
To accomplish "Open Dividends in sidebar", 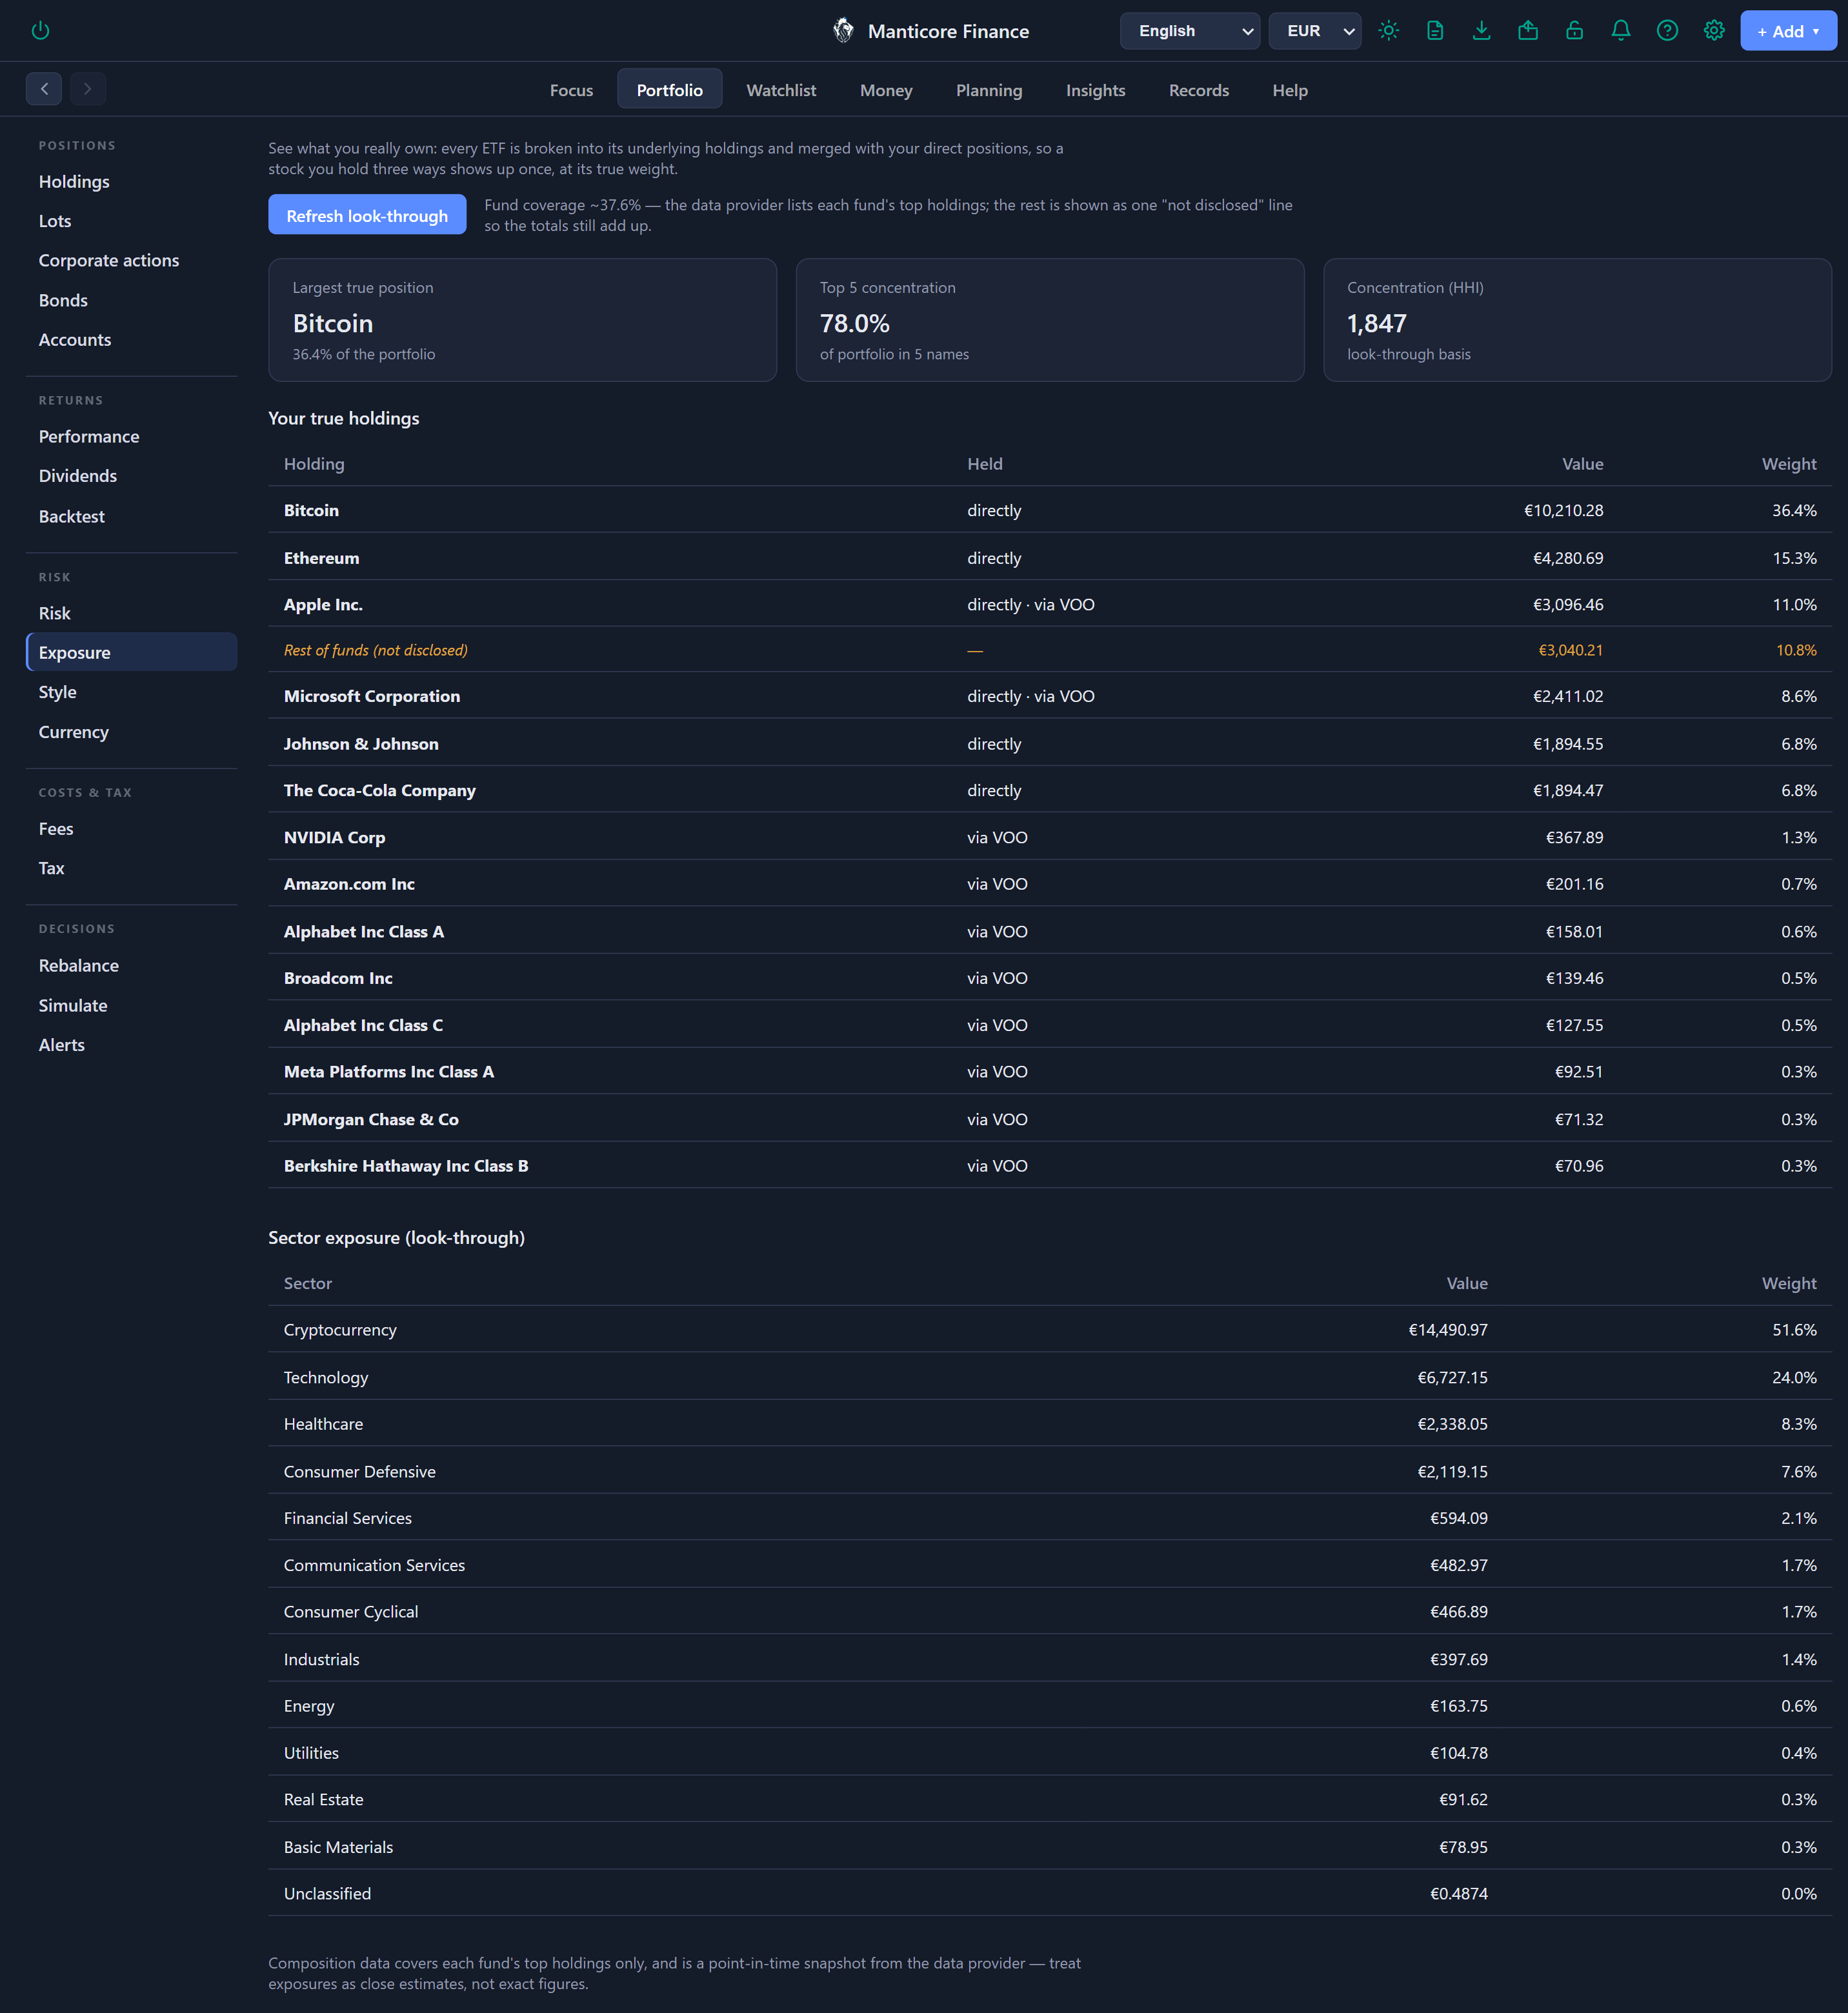I will pos(132,476).
